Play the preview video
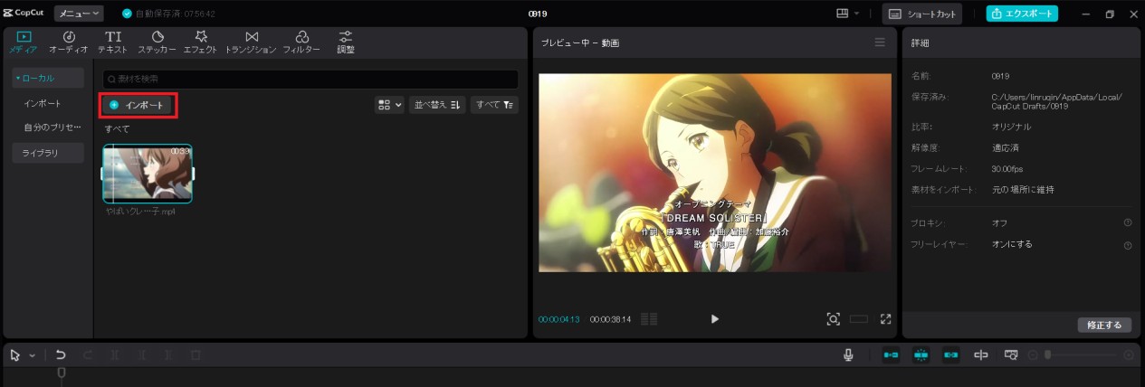 pyautogui.click(x=715, y=319)
